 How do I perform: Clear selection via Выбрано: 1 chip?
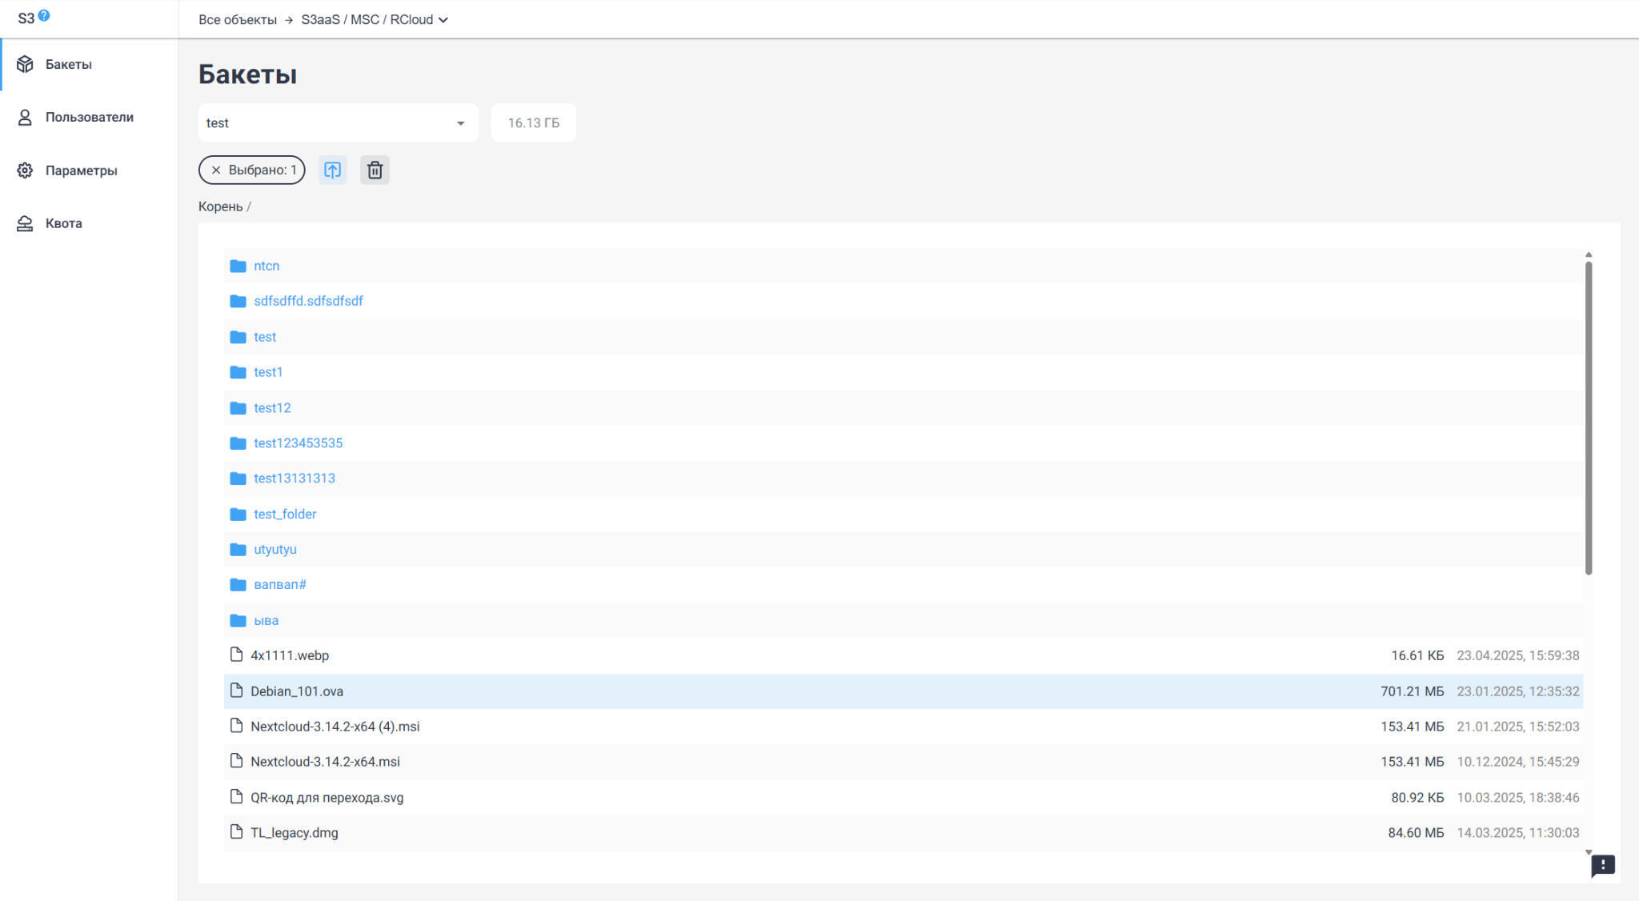point(216,170)
